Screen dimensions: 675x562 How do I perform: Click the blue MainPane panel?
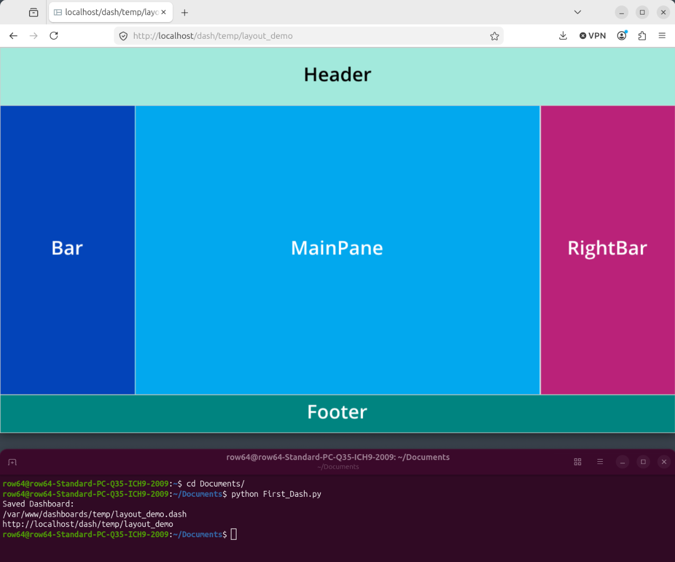pyautogui.click(x=338, y=250)
